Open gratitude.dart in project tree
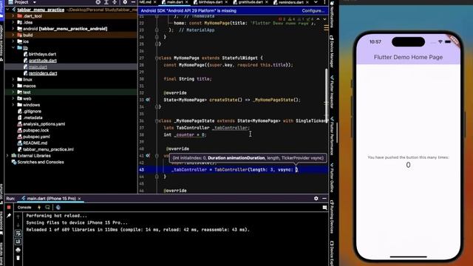The height and width of the screenshot is (266, 473). pos(43,61)
